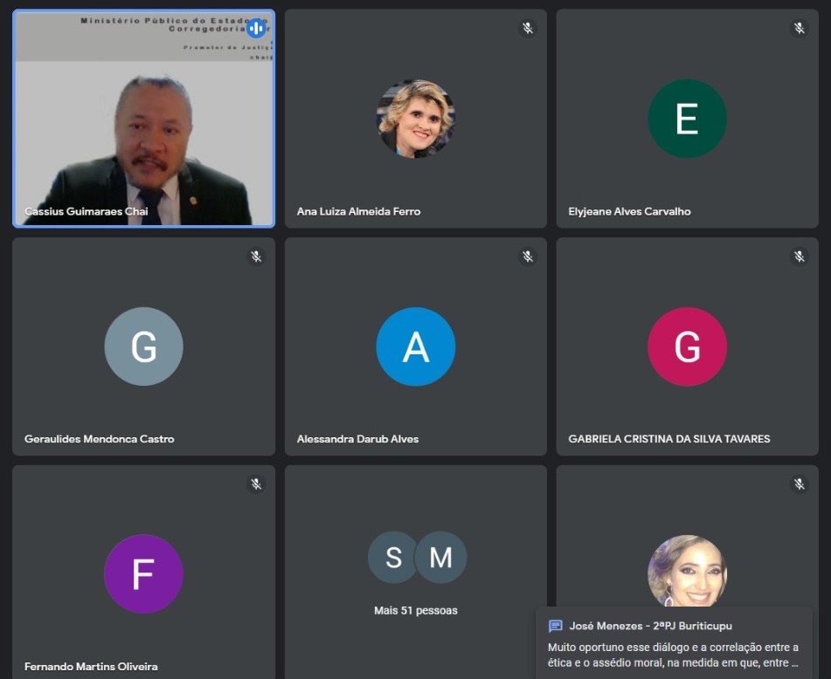
Task: Click the gray 'G' avatar of Geraulides
Action: pos(143,346)
